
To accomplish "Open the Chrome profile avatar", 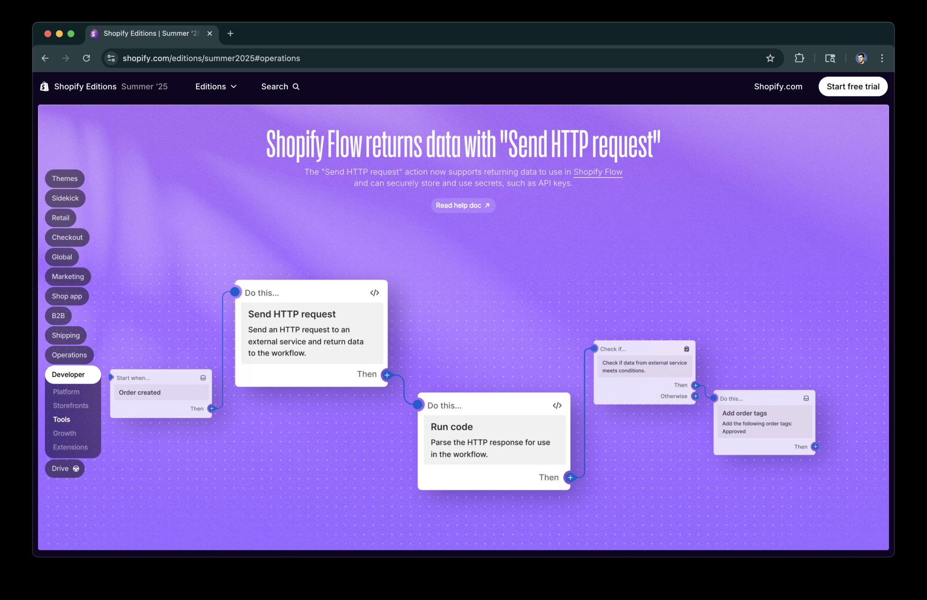I will pyautogui.click(x=861, y=58).
